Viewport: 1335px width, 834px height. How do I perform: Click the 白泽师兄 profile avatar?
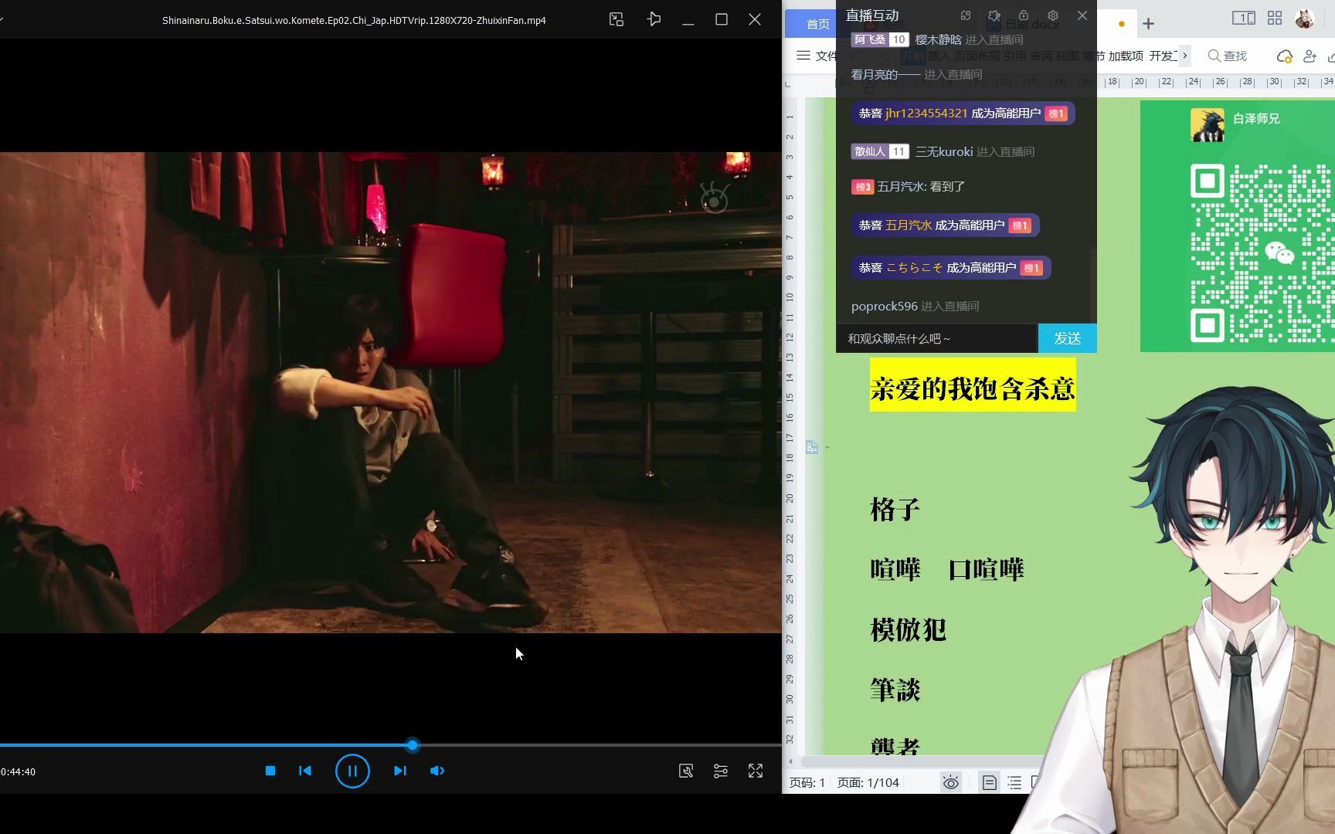[x=1208, y=124]
